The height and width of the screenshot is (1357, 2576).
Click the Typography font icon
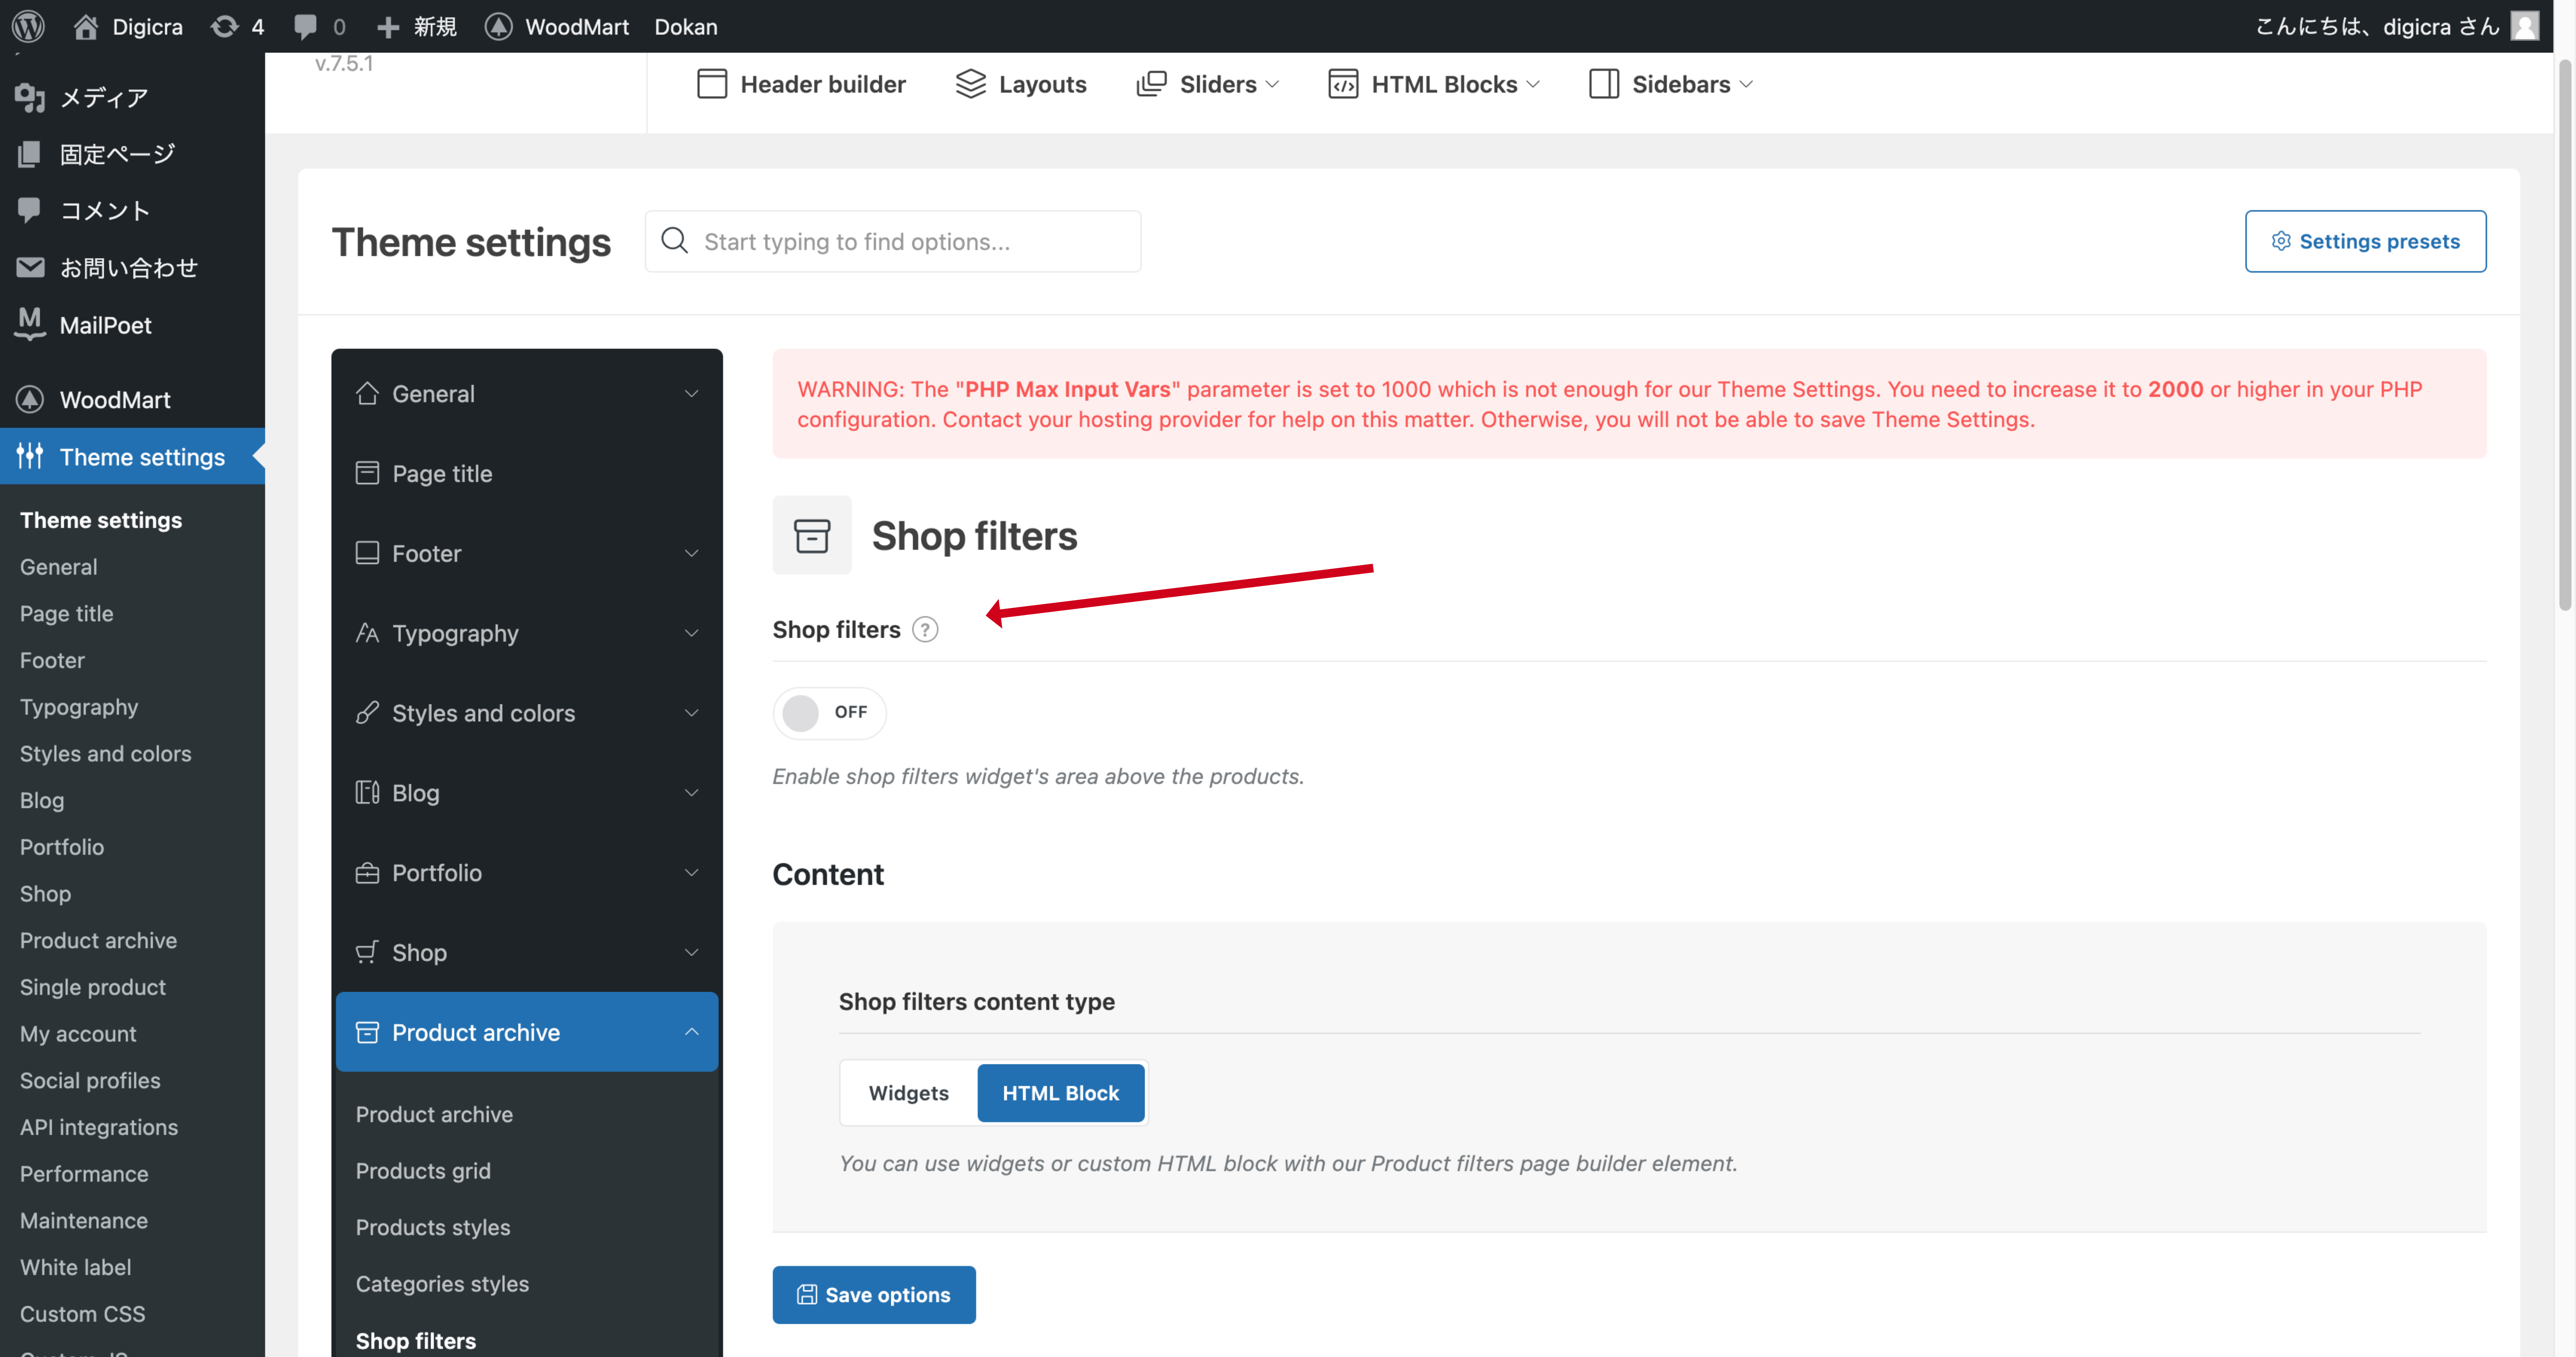pyautogui.click(x=367, y=633)
